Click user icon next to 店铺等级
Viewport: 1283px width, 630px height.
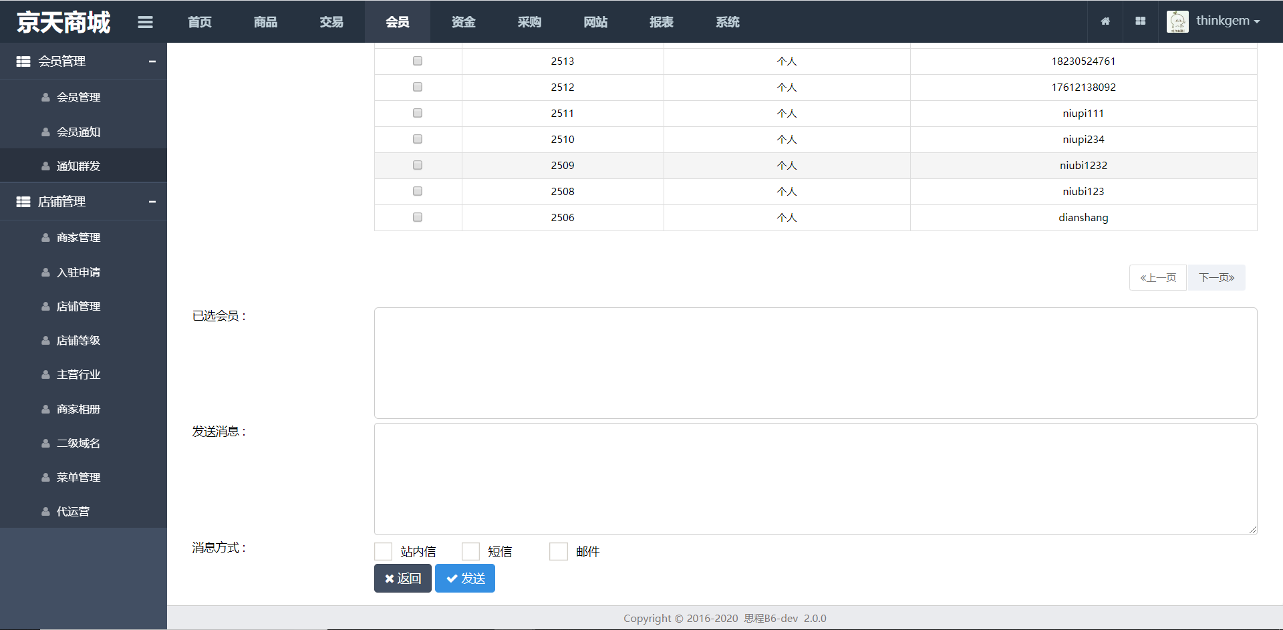[45, 341]
